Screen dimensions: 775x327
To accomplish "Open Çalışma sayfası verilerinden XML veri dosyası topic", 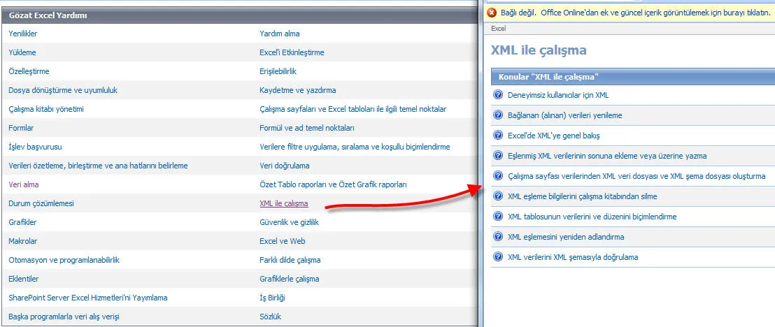I will (x=636, y=176).
